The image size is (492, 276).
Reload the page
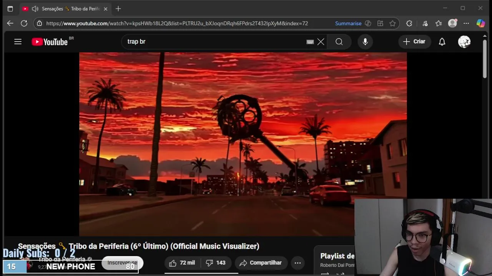(x=24, y=23)
